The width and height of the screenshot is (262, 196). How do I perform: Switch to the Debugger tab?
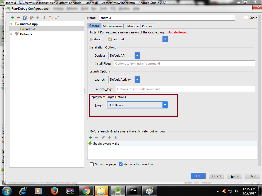(132, 26)
